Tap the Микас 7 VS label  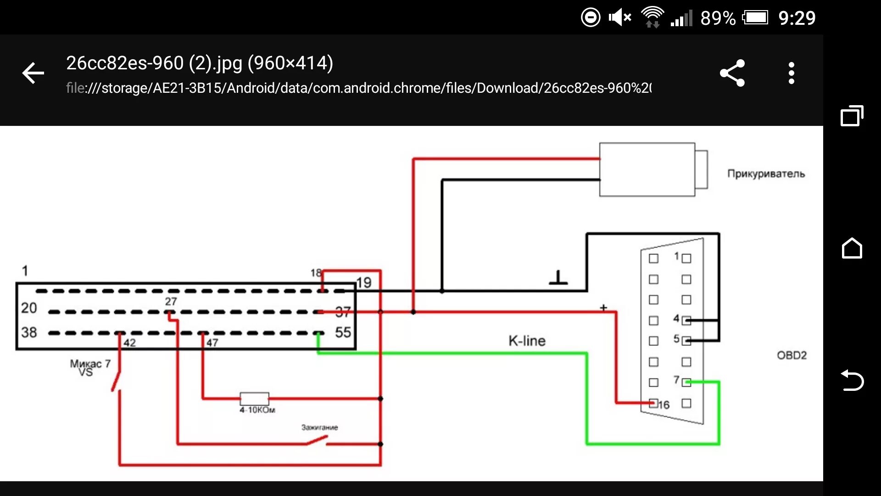pyautogui.click(x=89, y=367)
